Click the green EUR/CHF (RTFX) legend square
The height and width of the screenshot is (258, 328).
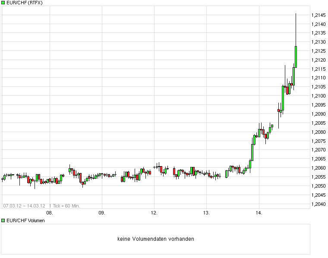[3, 3]
